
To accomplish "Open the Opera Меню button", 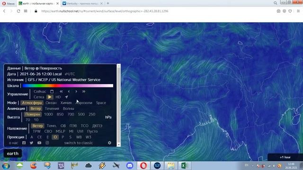I will [x=9, y=3].
